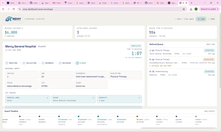This screenshot has height=132, width=221.
Task: Click the Service Area Union fit check
Action: 28,99
